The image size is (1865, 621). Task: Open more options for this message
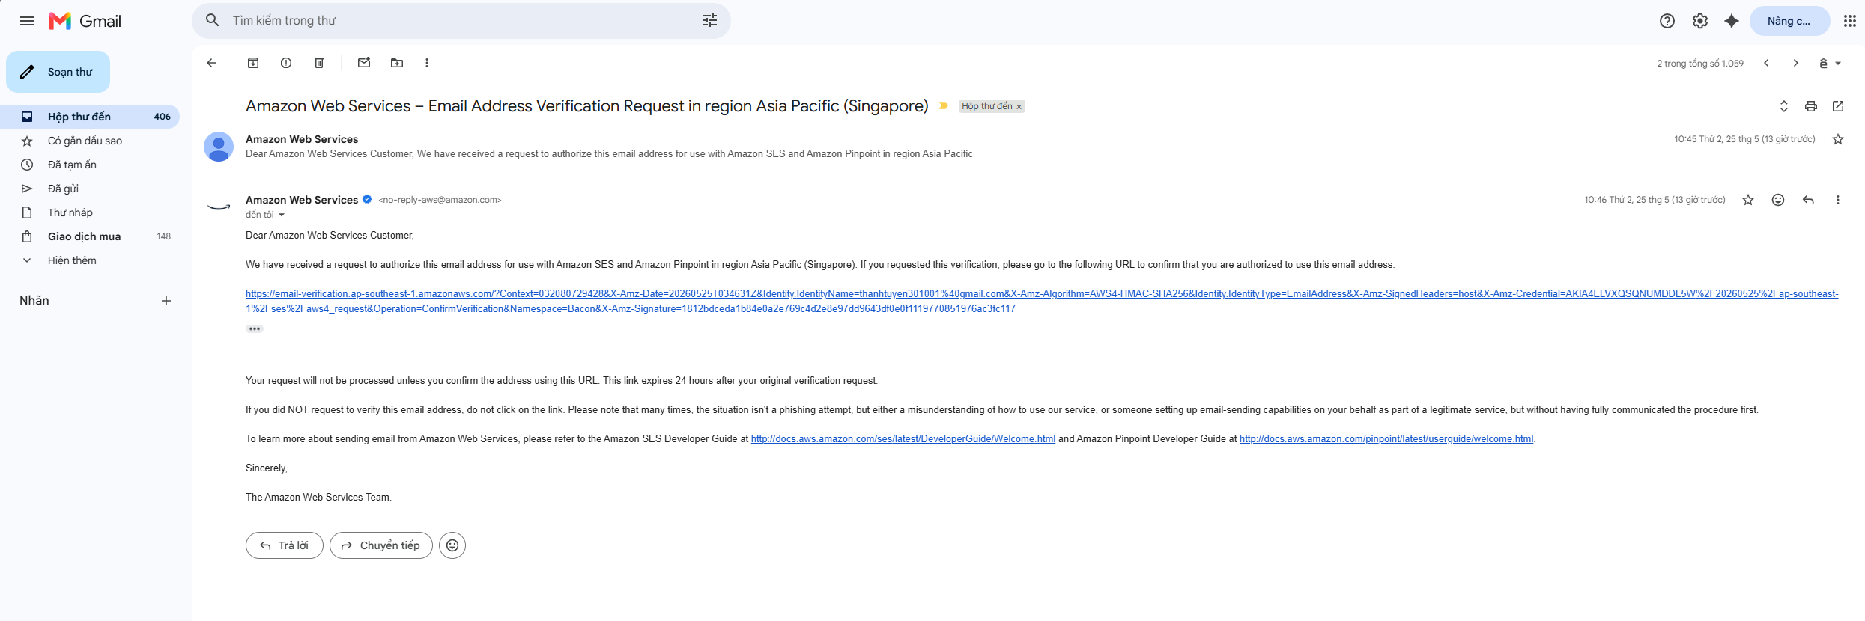1837,200
